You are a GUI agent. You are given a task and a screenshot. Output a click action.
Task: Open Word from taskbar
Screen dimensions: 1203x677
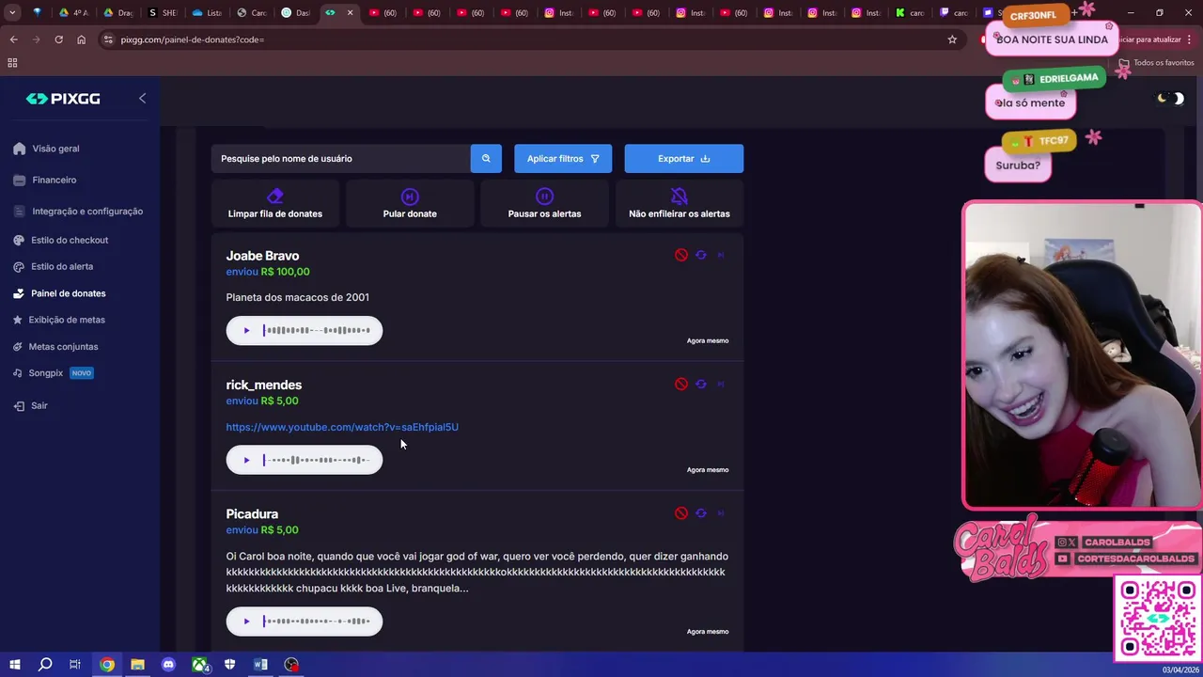coord(260,665)
